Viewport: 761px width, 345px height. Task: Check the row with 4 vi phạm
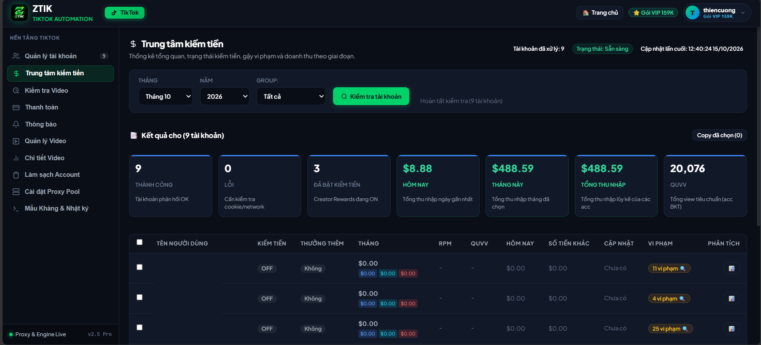(139, 297)
